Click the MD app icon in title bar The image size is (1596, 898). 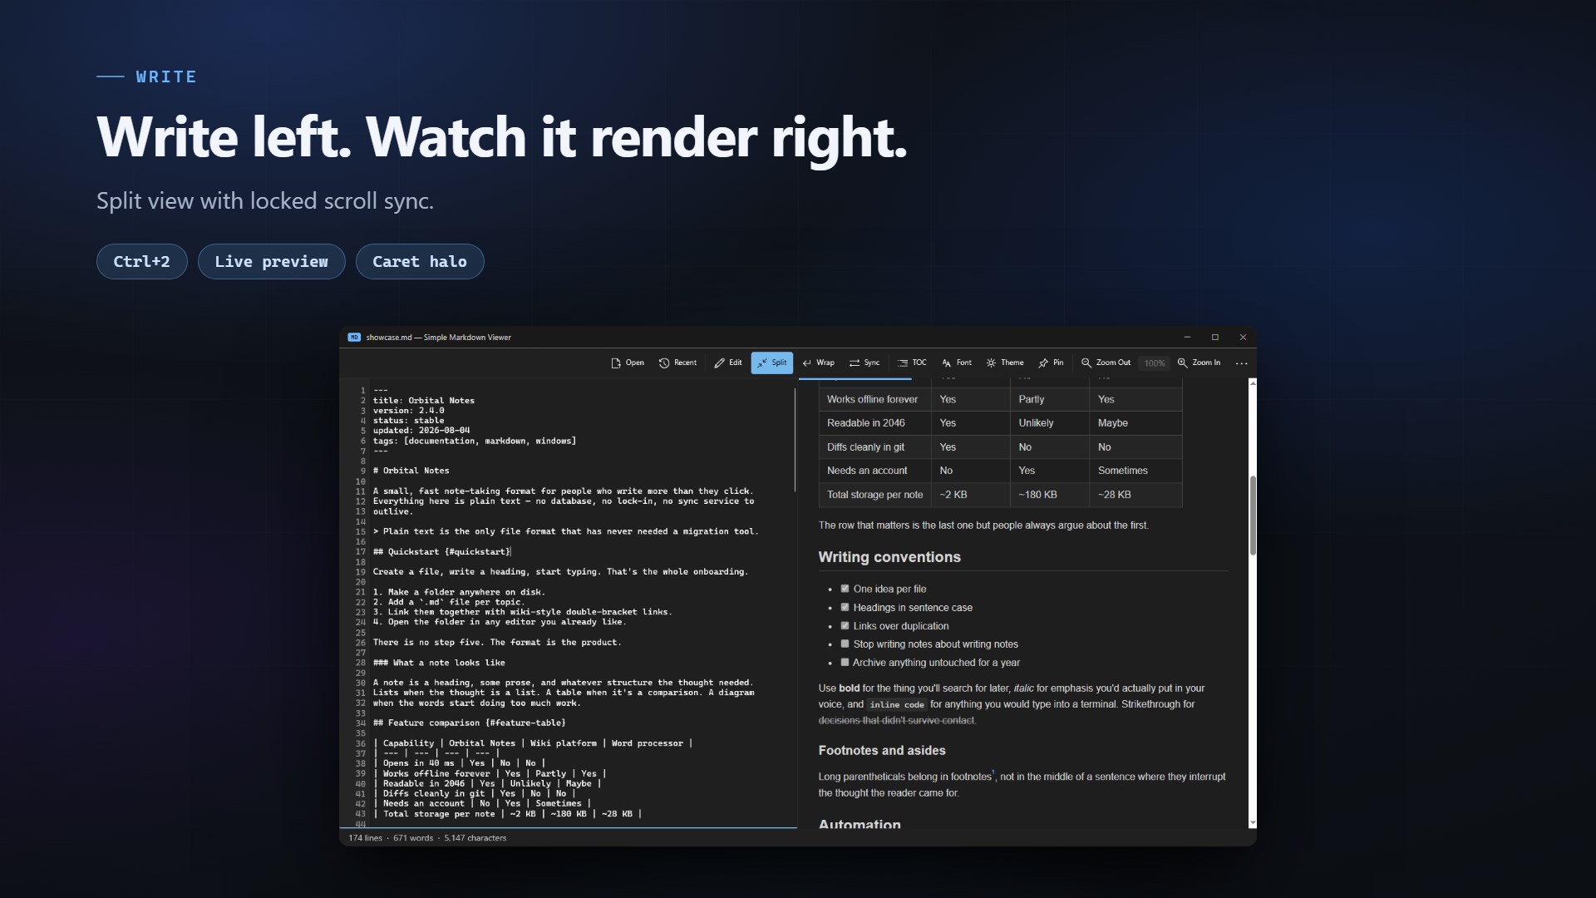354,338
